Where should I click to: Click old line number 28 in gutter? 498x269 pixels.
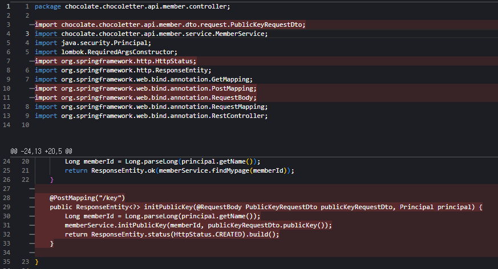(x=7, y=197)
